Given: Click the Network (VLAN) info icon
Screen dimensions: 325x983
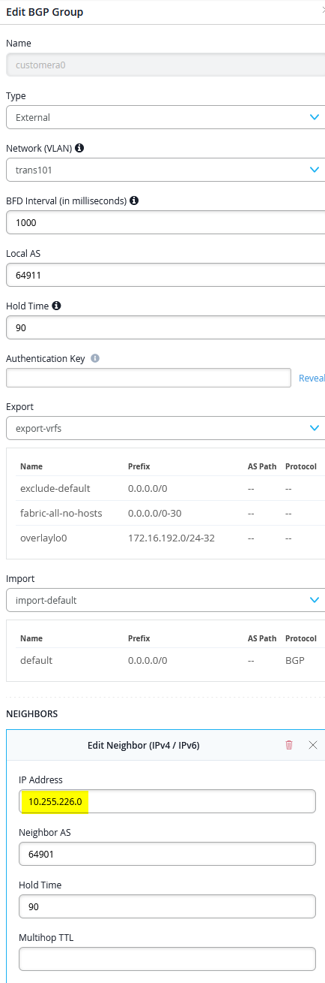Looking at the screenshot, I should point(79,148).
